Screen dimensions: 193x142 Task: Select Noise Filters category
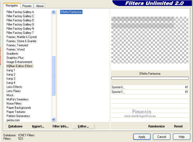[14, 104]
